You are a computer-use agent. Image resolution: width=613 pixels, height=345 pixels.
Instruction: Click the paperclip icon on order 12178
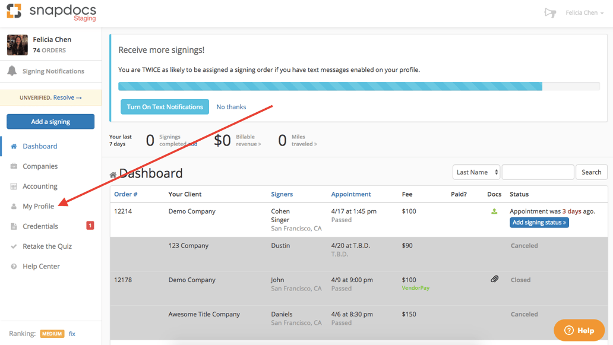coord(495,278)
